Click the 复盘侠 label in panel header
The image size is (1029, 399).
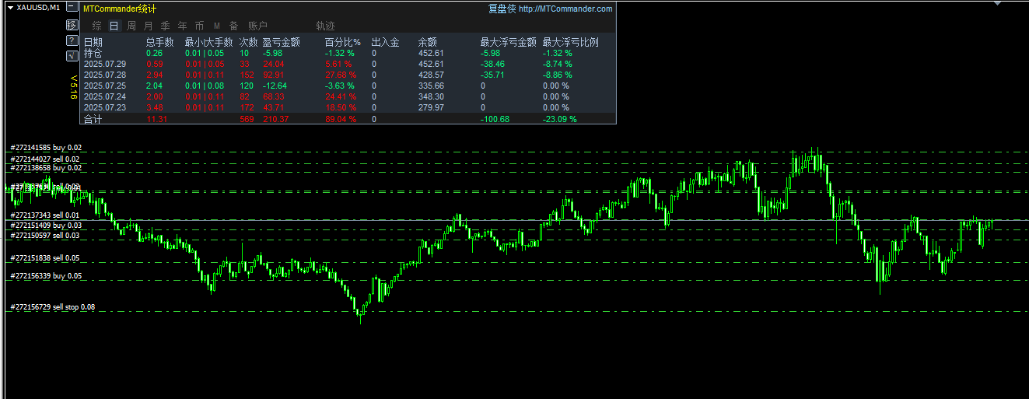[x=502, y=9]
